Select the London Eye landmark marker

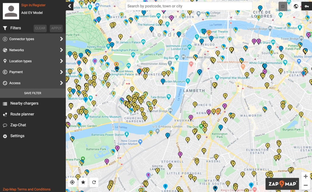[190, 47]
